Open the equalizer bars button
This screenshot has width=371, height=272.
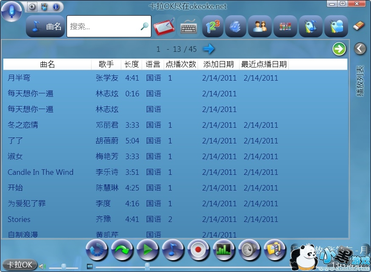(224, 250)
